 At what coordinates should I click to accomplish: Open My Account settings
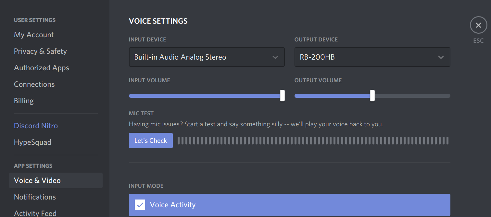[x=34, y=35]
